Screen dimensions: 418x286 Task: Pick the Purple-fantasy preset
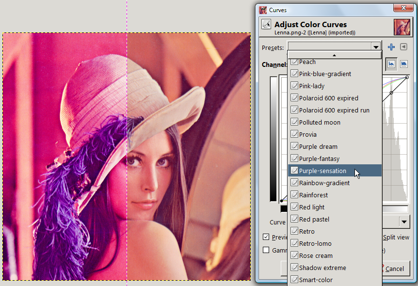click(x=335, y=159)
